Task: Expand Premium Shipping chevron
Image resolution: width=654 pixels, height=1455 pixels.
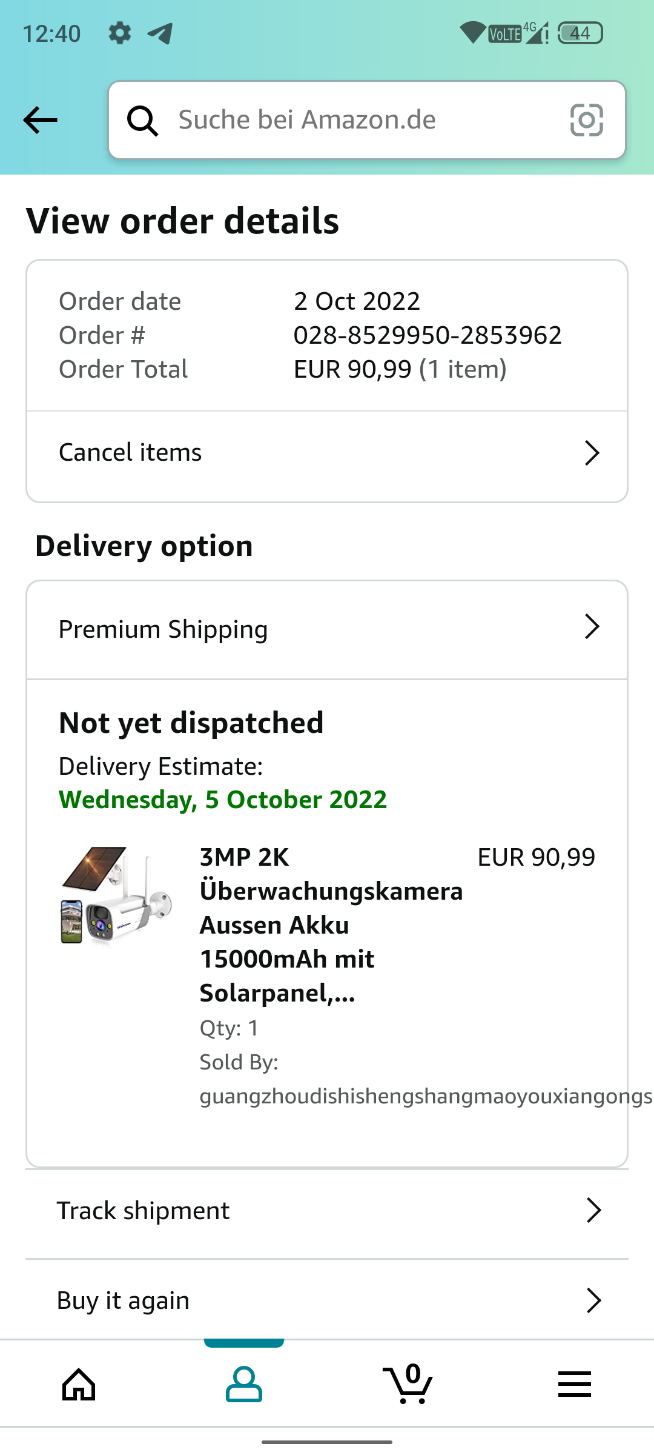Action: pyautogui.click(x=592, y=627)
